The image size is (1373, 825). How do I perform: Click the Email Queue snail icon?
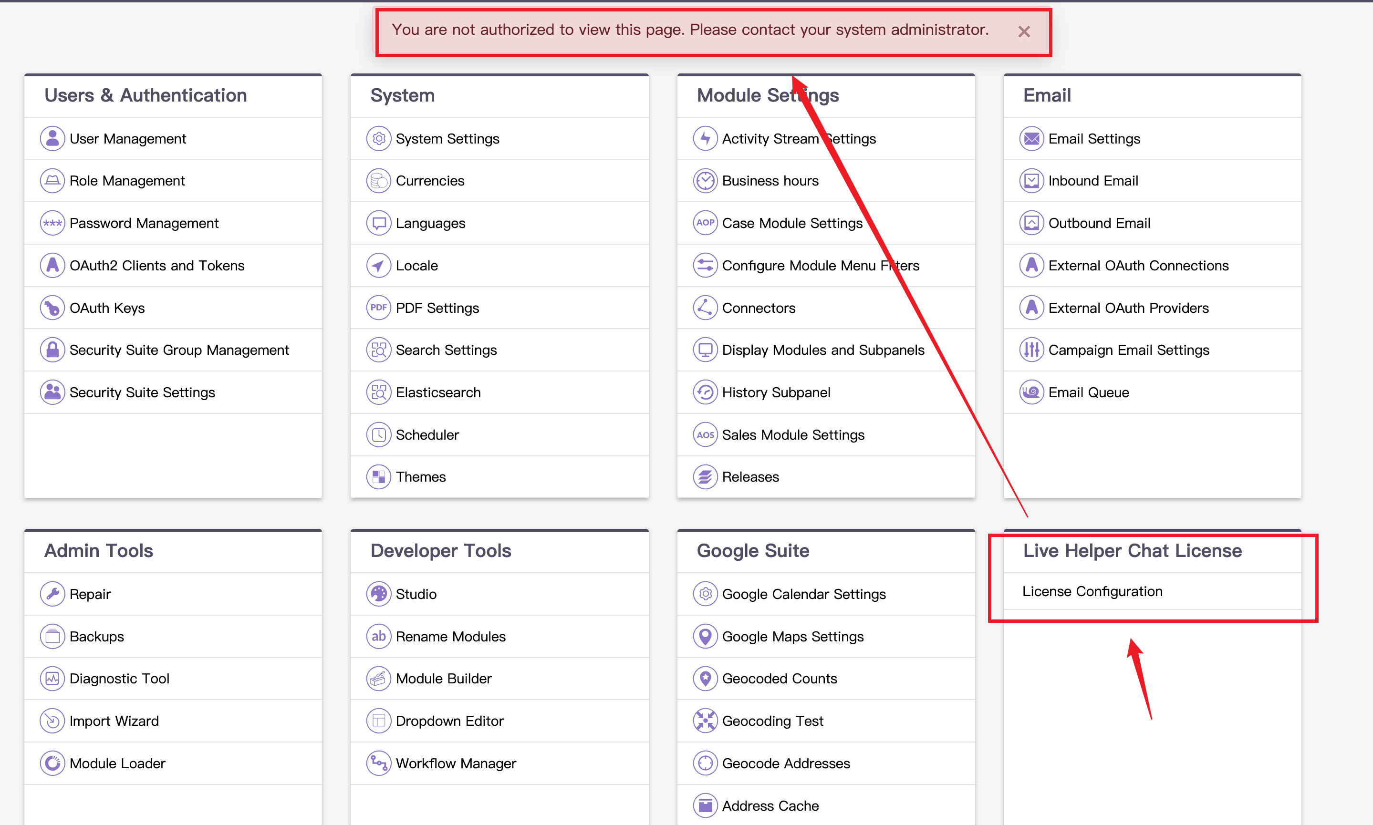click(x=1031, y=392)
